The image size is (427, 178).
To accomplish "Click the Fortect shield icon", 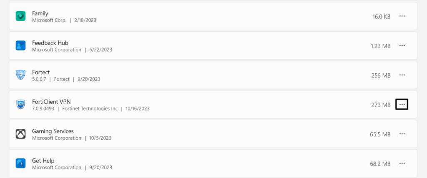I will [21, 75].
